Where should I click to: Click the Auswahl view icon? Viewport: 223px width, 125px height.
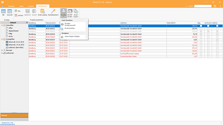coord(9,12)
